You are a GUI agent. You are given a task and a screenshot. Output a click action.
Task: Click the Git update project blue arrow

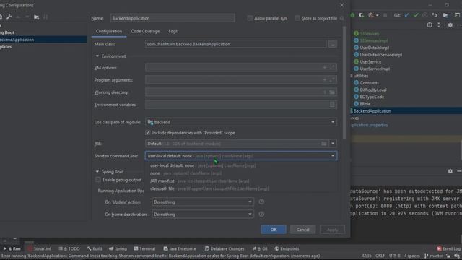click(x=406, y=15)
